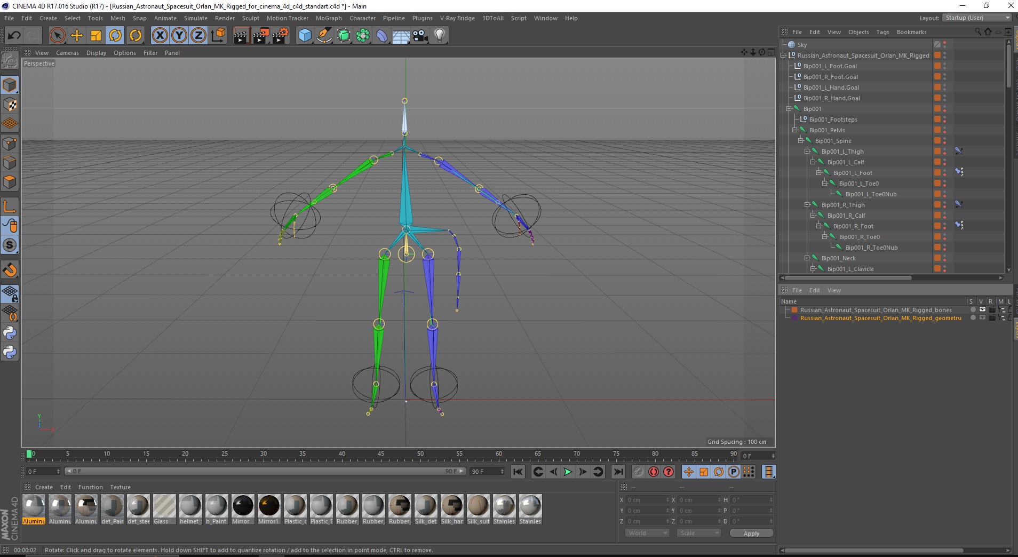Click the orange layer color of Bip001_Spine

(x=937, y=140)
